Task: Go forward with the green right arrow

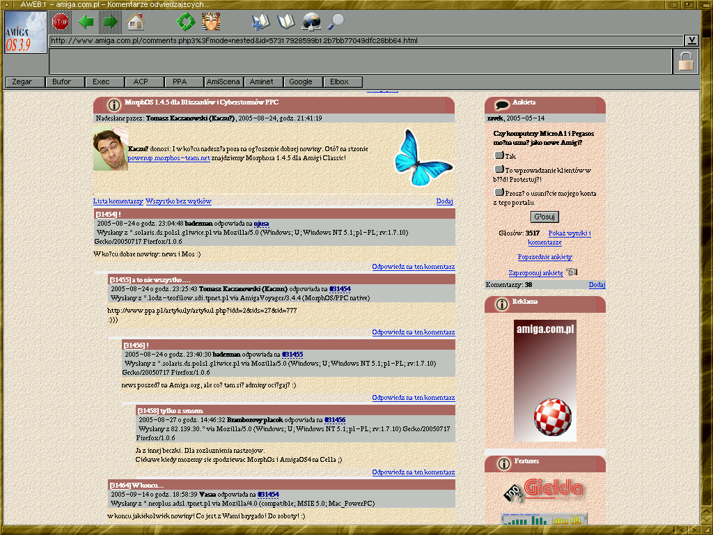Action: point(111,22)
